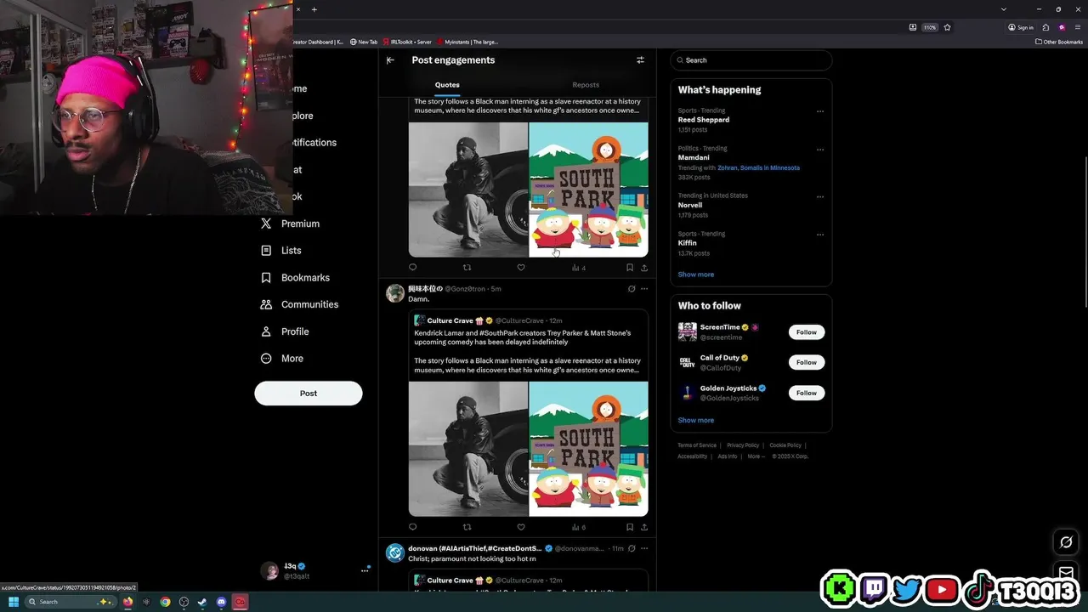The height and width of the screenshot is (612, 1088).
Task: Open the floating Grok button
Action: [x=1066, y=542]
